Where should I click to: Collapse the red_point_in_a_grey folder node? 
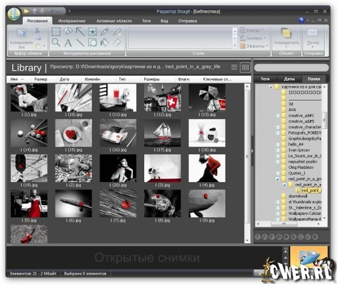click(x=277, y=179)
